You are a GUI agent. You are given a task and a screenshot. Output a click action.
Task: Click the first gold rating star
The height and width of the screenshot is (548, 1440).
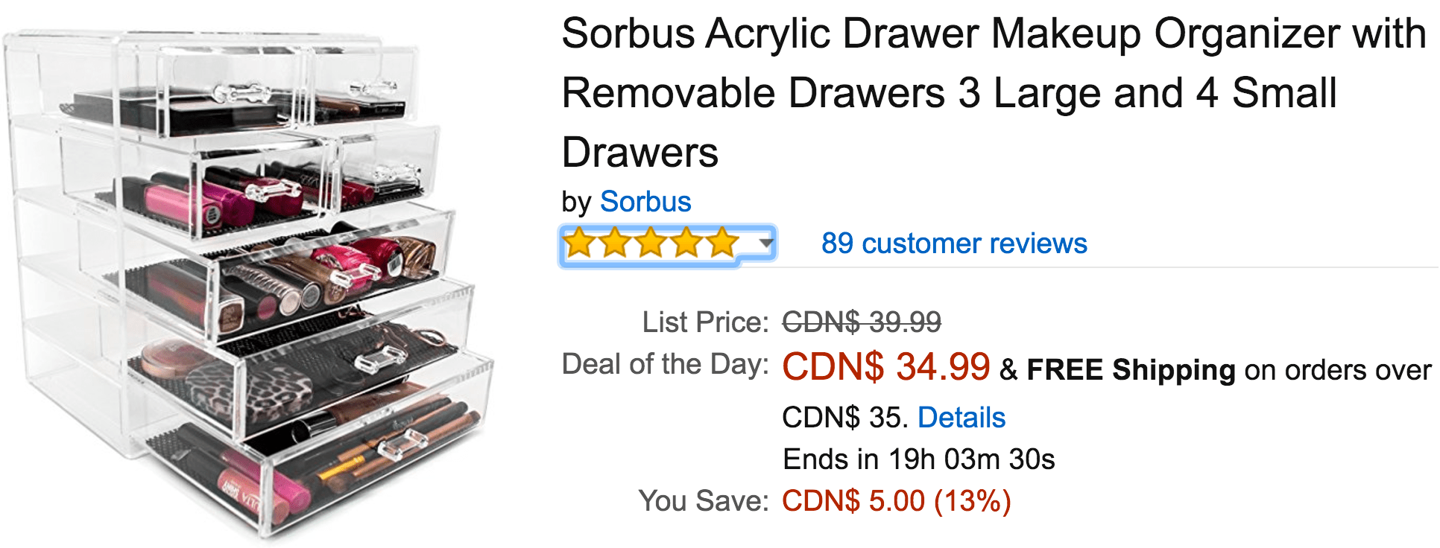579,243
